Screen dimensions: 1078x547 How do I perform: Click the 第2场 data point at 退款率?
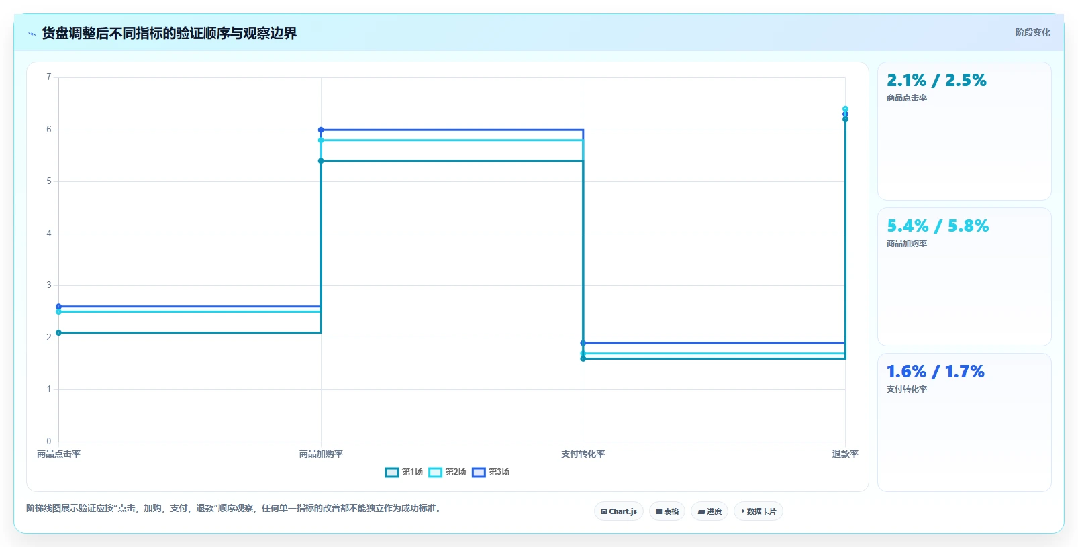[x=845, y=109]
